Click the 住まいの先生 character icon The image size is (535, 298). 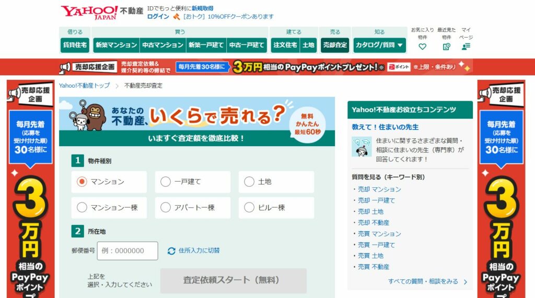[362, 146]
